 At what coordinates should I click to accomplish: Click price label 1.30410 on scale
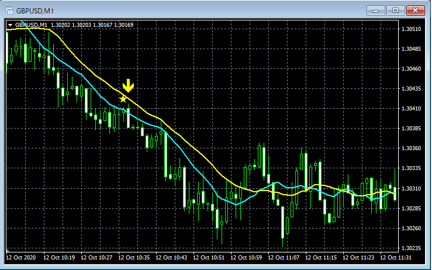412,109
